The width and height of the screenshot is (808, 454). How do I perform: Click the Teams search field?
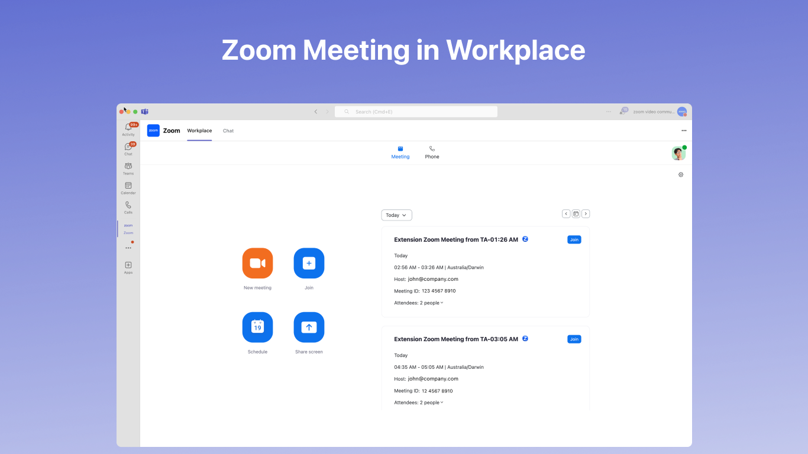coord(416,112)
